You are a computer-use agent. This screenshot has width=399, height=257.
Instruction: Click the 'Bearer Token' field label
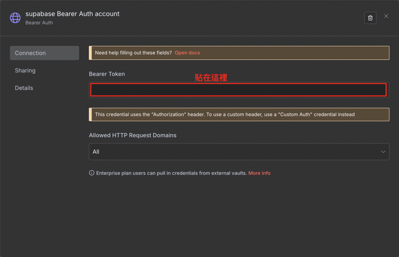[x=107, y=74]
